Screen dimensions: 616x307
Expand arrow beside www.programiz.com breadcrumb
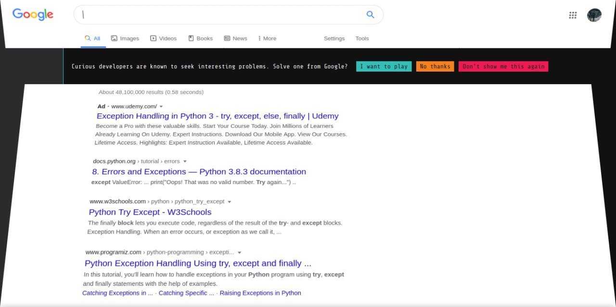pyautogui.click(x=239, y=252)
